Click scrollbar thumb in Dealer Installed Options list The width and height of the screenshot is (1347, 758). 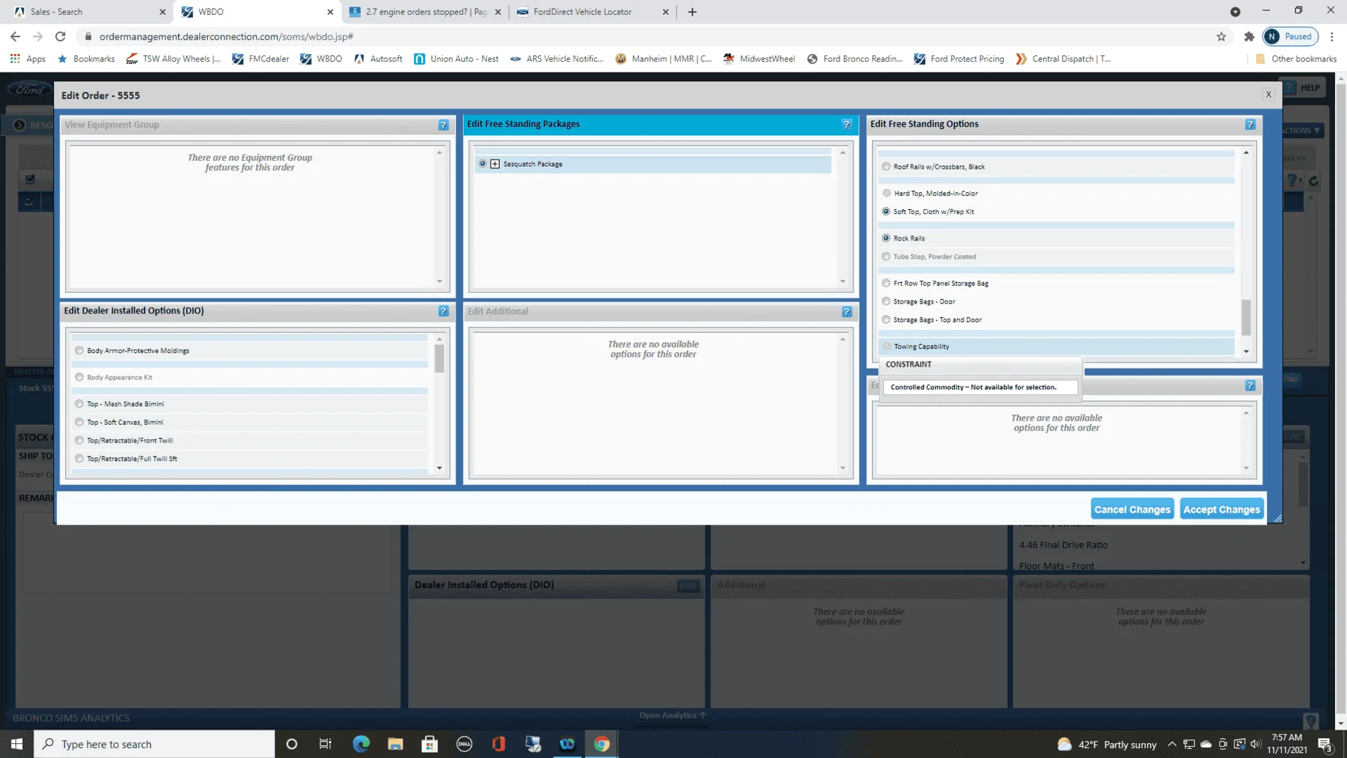click(440, 358)
